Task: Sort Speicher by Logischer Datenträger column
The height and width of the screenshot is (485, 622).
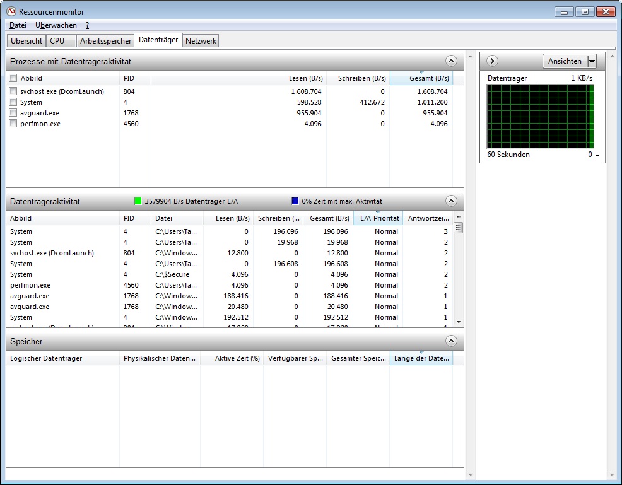Action: pos(62,358)
